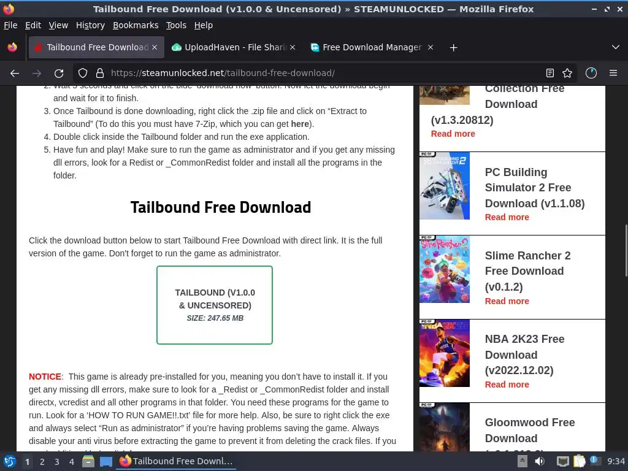The width and height of the screenshot is (628, 471).
Task: Follow the 7-Zip 'here' link
Action: (x=300, y=124)
